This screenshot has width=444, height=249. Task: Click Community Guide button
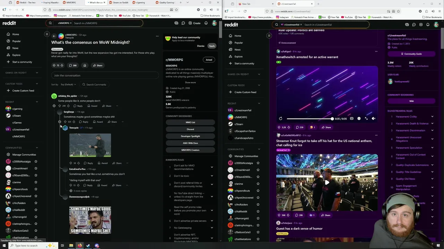pyautogui.click(x=411, y=54)
